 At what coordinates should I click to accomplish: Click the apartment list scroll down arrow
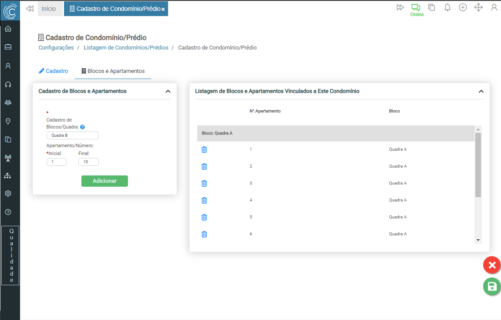[478, 240]
